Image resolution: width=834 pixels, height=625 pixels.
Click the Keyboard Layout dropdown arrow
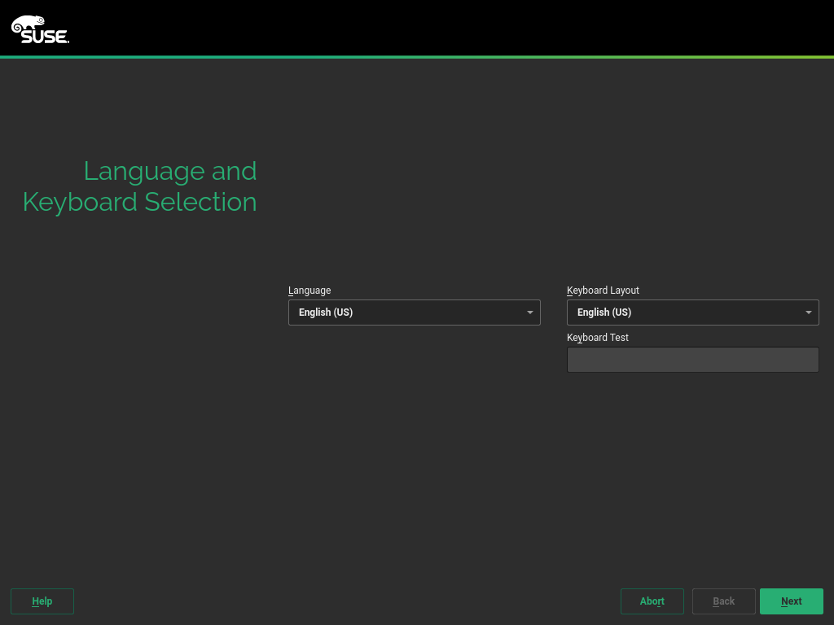click(808, 312)
